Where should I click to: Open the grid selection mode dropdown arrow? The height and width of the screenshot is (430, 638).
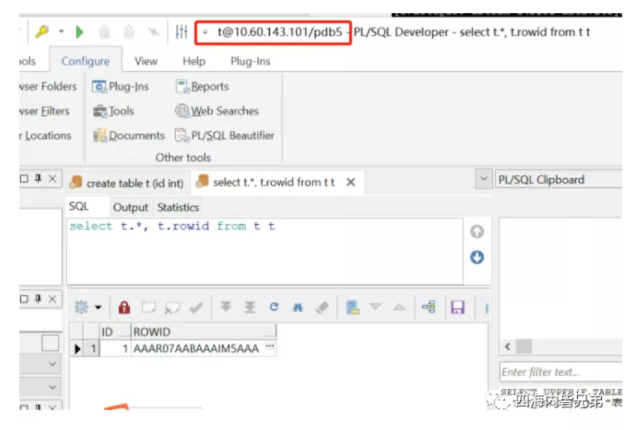98,307
